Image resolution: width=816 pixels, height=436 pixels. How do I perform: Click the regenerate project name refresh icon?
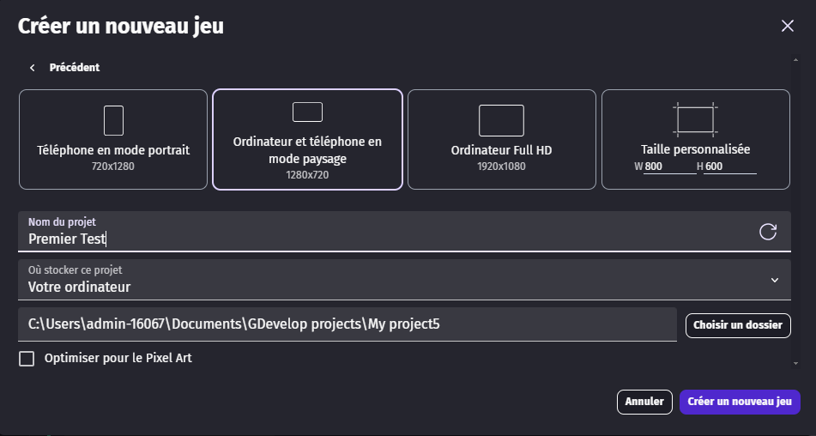(x=768, y=232)
